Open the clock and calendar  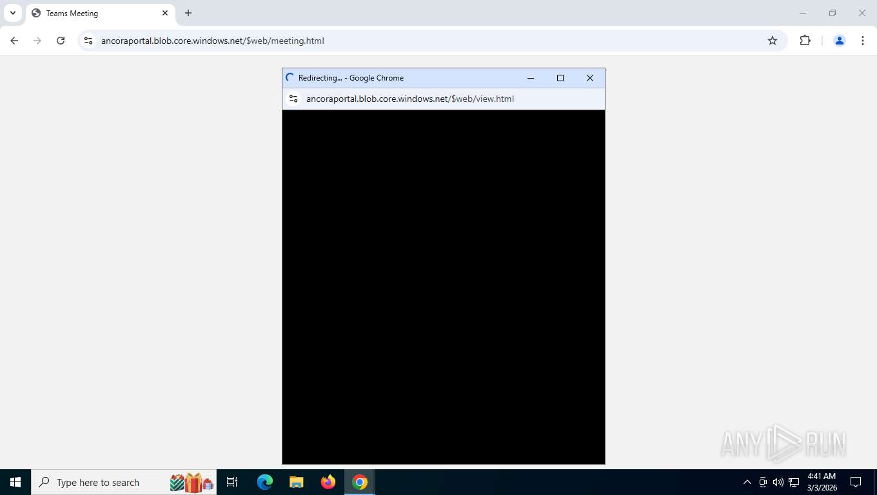click(x=822, y=482)
